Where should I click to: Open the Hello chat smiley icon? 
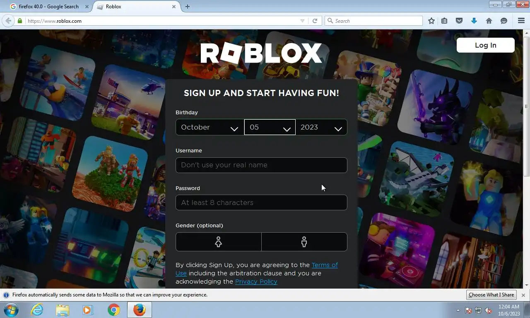(x=504, y=21)
